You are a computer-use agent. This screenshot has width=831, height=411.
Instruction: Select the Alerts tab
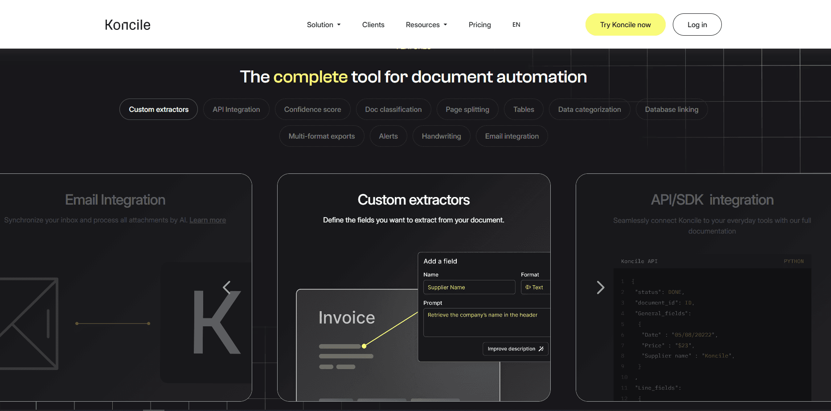389,136
